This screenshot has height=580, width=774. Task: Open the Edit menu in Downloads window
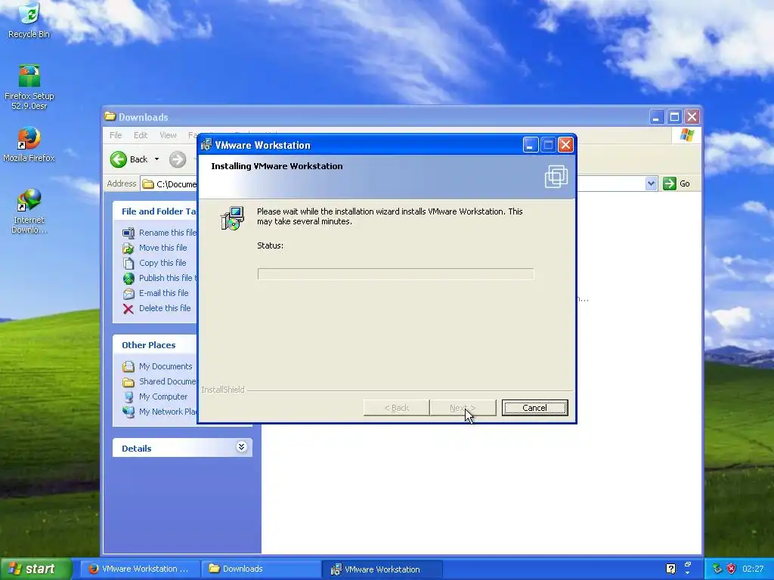coord(140,135)
